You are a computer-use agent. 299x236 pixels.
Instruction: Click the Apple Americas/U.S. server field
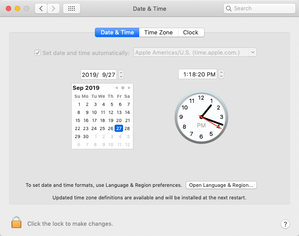[x=191, y=52]
